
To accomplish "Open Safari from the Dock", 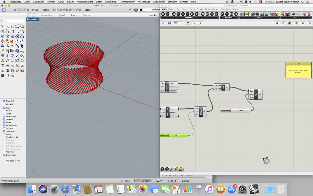I will click(x=65, y=189).
